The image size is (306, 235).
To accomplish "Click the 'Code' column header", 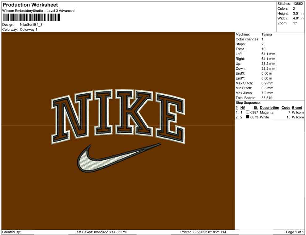I will pos(286,107).
